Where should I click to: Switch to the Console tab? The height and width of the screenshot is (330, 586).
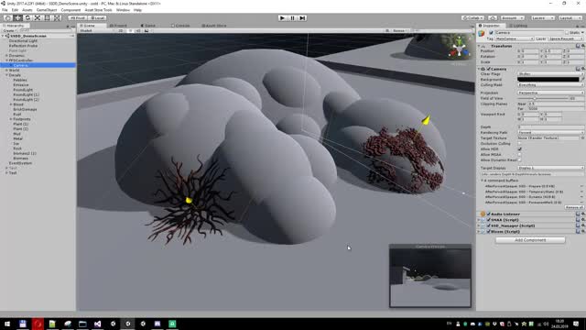(180, 26)
